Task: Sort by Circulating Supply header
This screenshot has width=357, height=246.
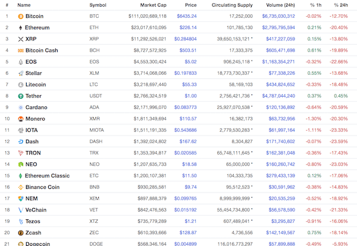Action: click(x=232, y=5)
